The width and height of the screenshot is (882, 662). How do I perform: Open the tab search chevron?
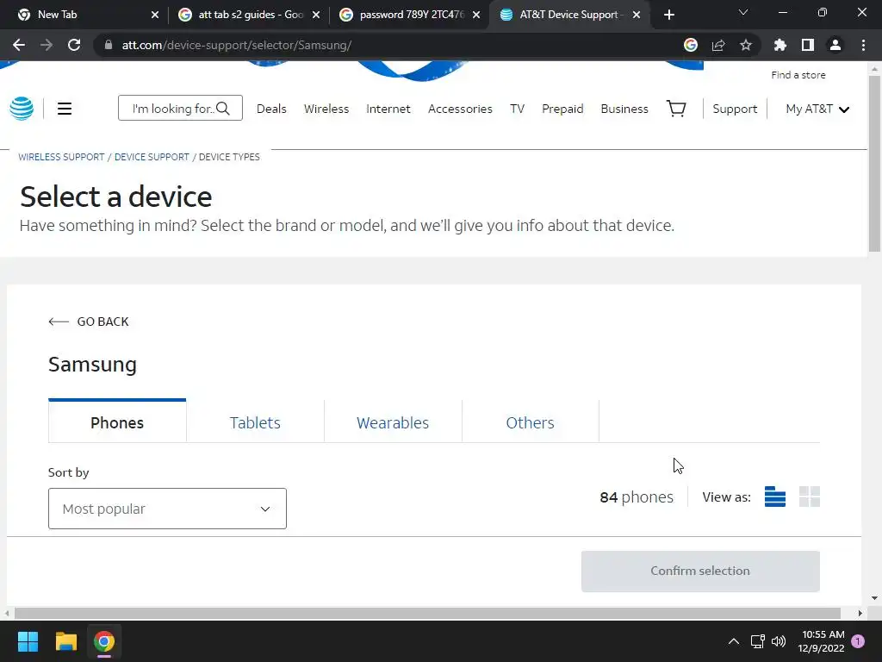pyautogui.click(x=743, y=12)
